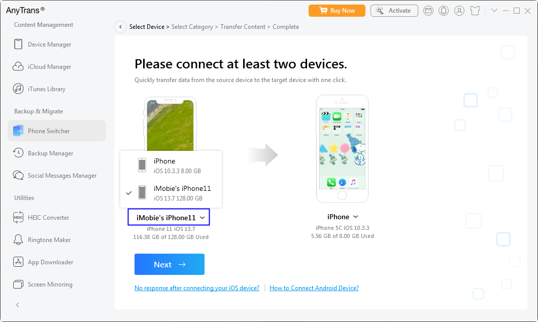Open Backup Manager

pyautogui.click(x=57, y=153)
